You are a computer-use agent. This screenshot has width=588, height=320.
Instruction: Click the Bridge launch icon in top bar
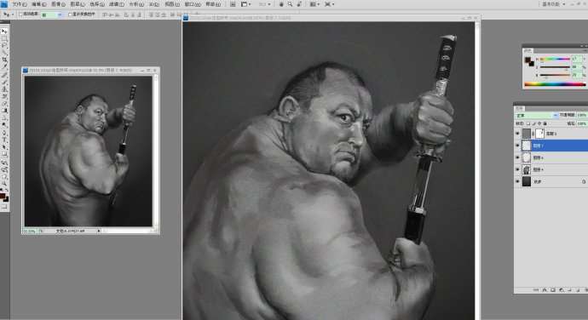pyautogui.click(x=233, y=4)
